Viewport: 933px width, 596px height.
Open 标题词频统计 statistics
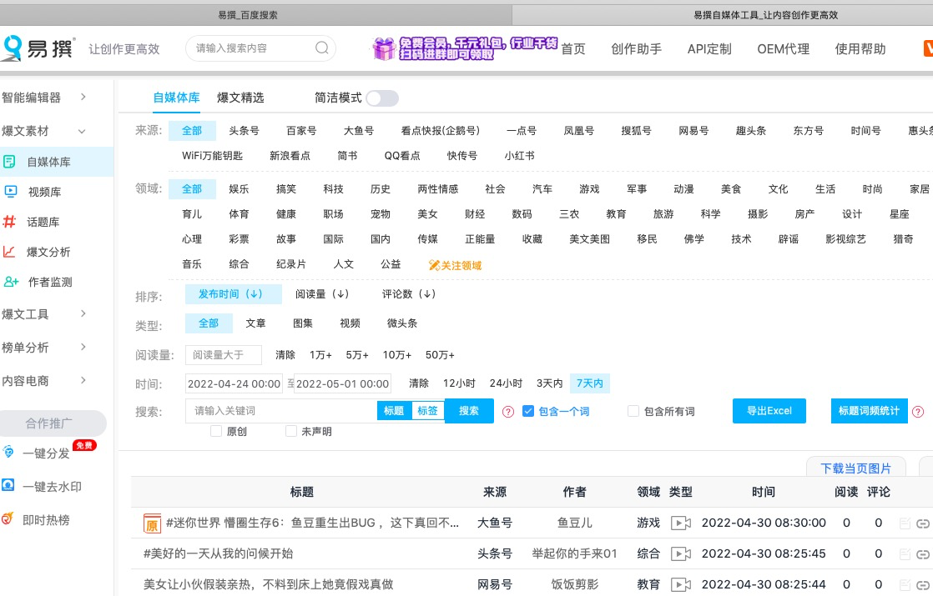869,410
